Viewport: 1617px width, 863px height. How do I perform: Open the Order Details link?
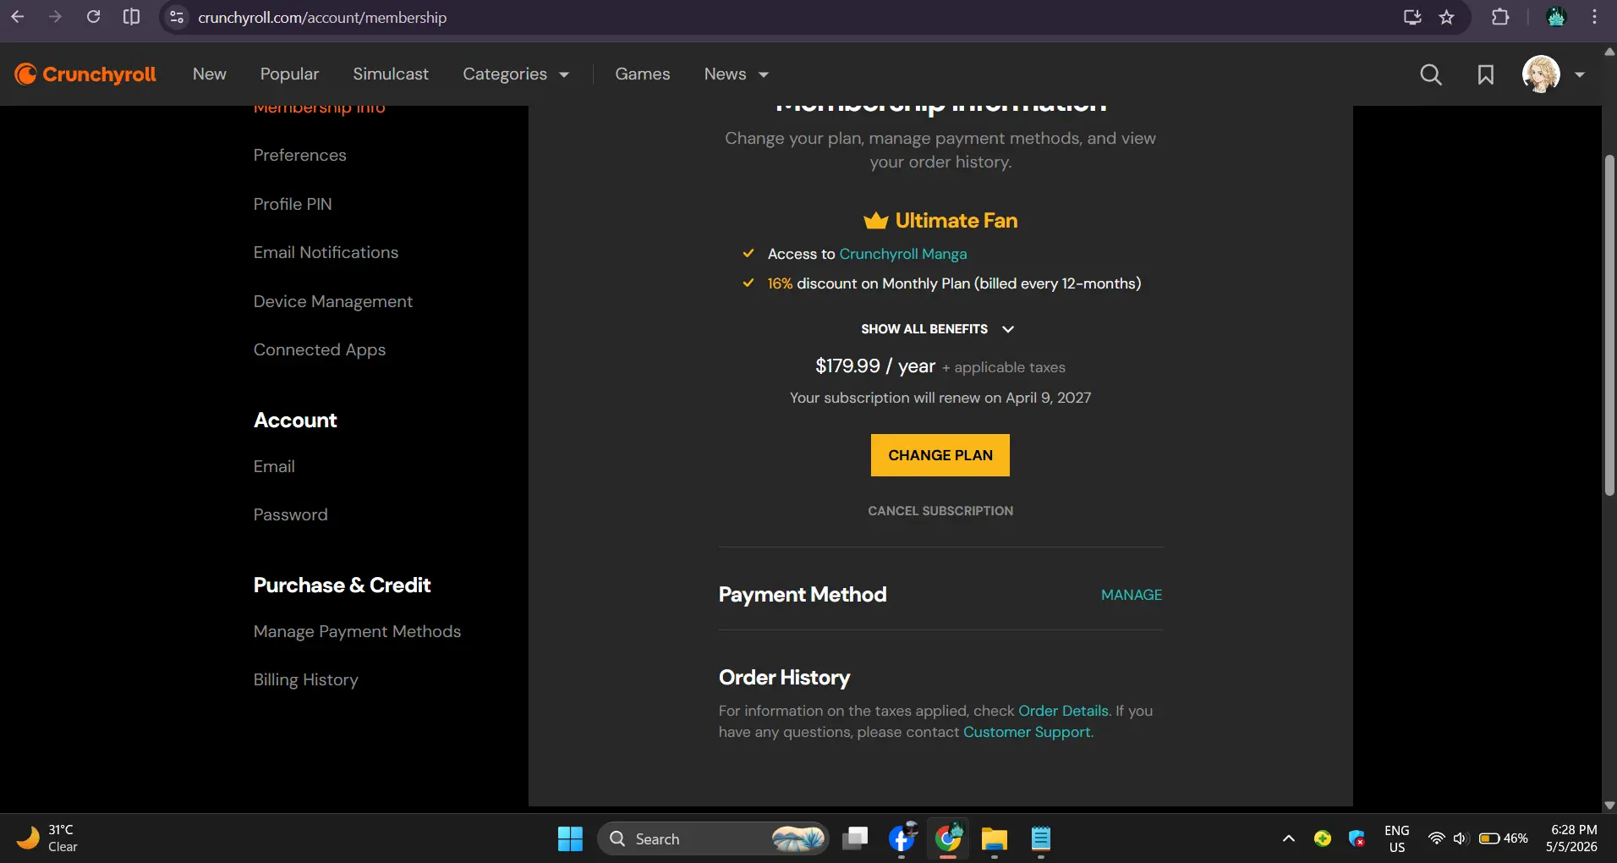1063,711
